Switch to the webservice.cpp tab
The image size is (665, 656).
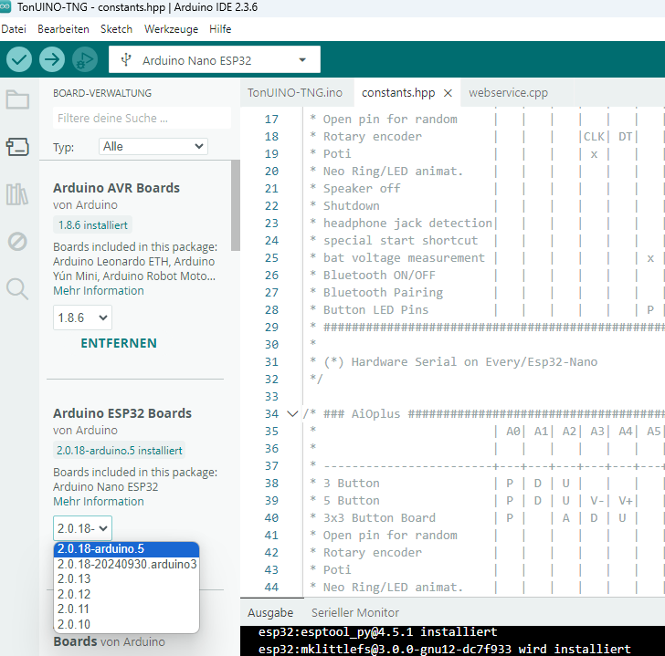tap(508, 93)
